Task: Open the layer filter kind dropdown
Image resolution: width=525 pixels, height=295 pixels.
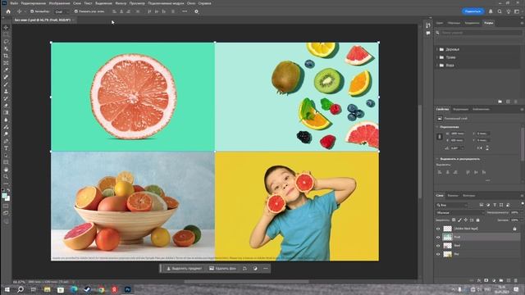Action: click(x=452, y=205)
